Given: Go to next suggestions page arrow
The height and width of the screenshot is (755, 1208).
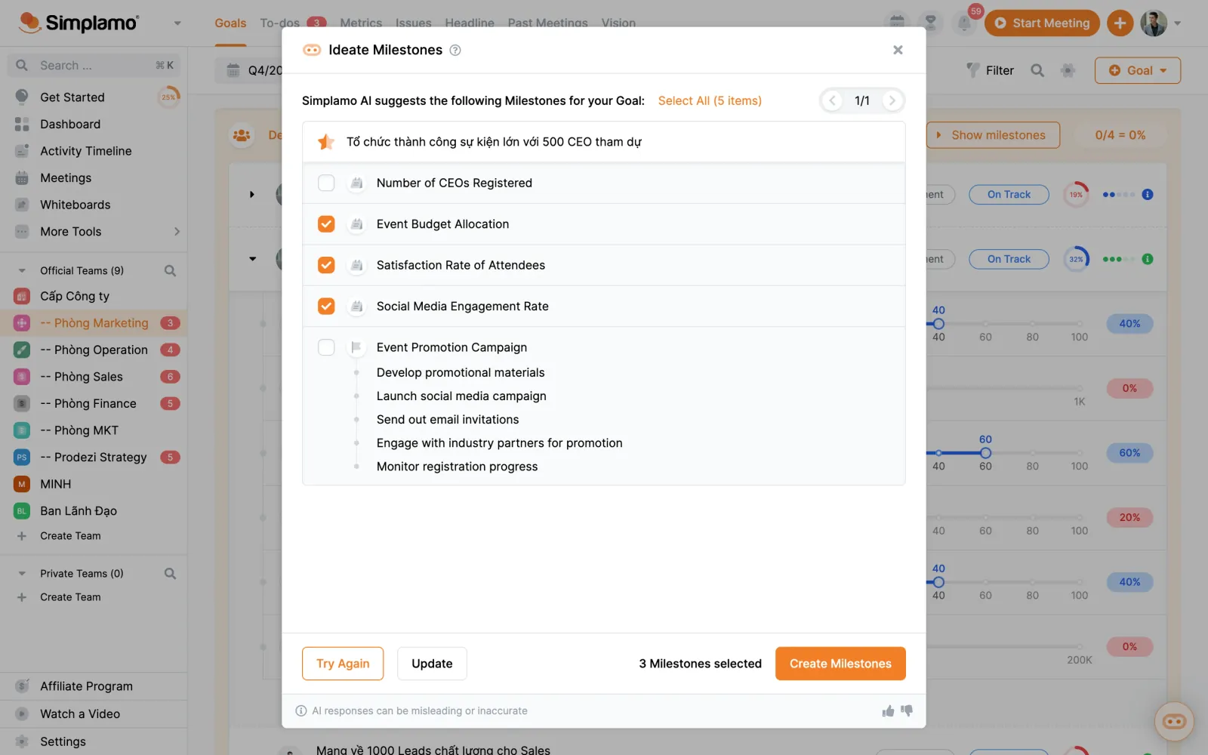Looking at the screenshot, I should pos(892,100).
